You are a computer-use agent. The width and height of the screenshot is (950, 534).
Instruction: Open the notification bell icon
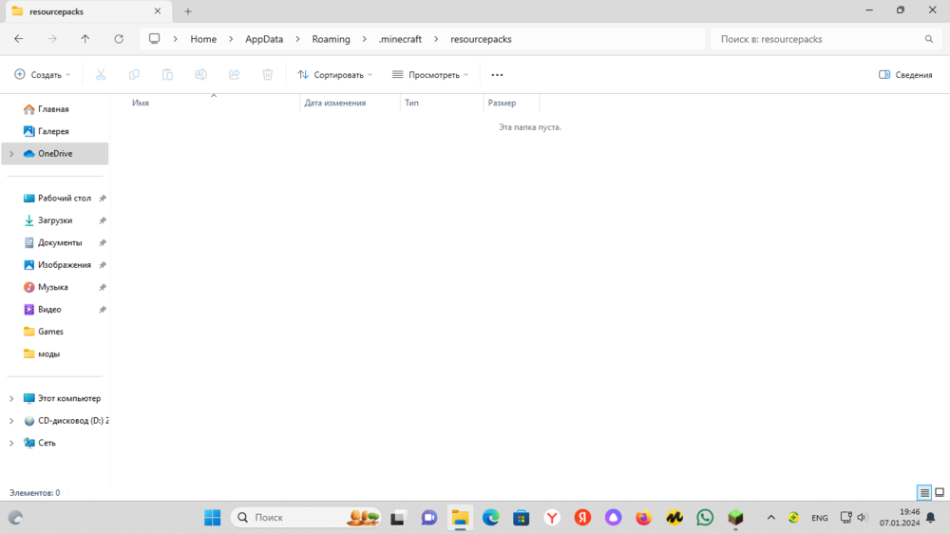(x=931, y=518)
